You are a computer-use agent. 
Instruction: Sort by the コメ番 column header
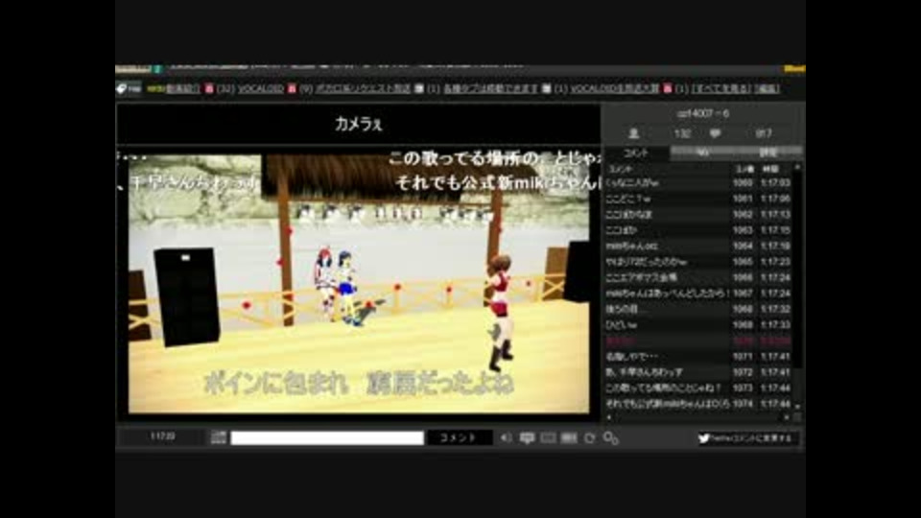(x=744, y=169)
